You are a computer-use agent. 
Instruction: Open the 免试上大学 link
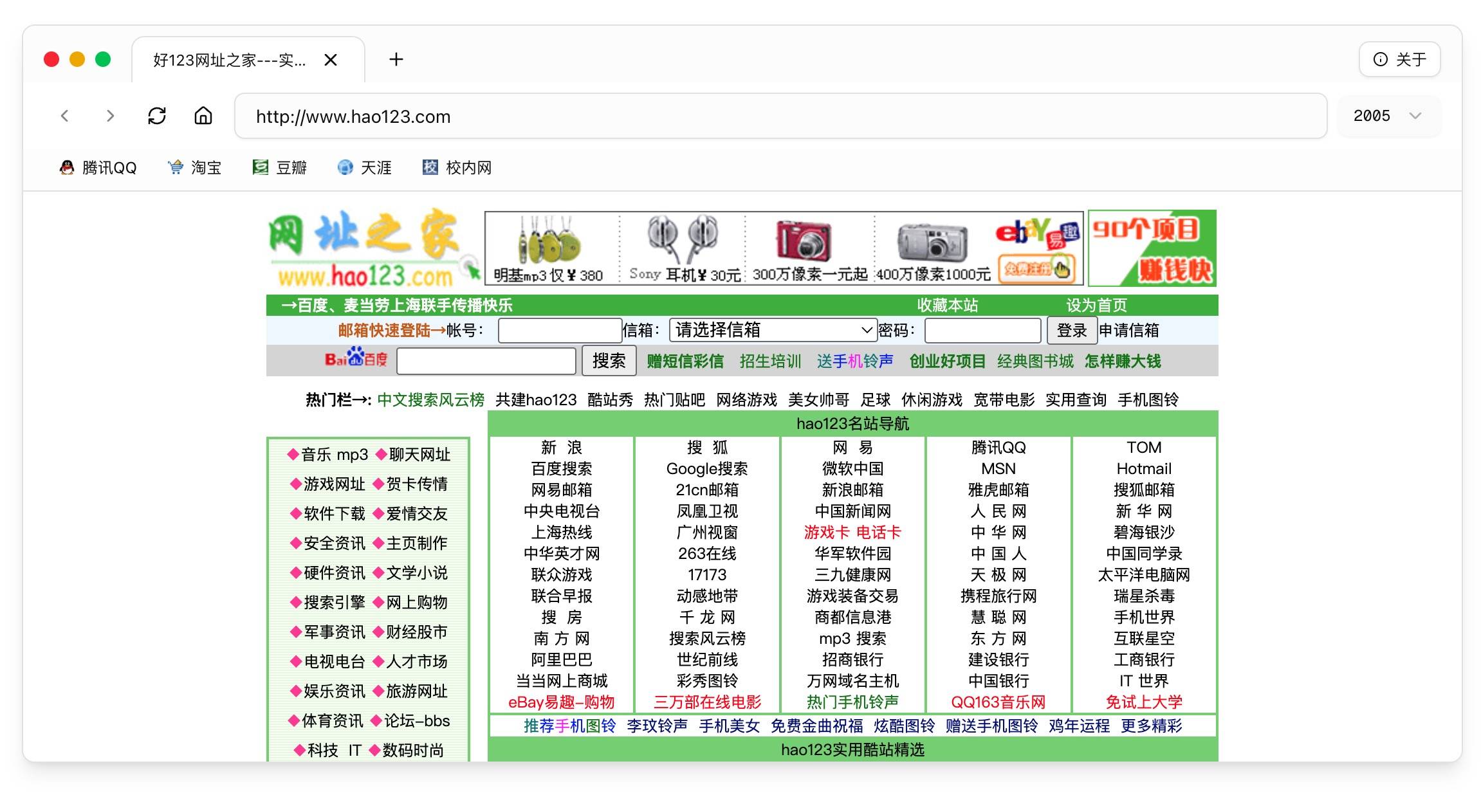coord(1144,702)
